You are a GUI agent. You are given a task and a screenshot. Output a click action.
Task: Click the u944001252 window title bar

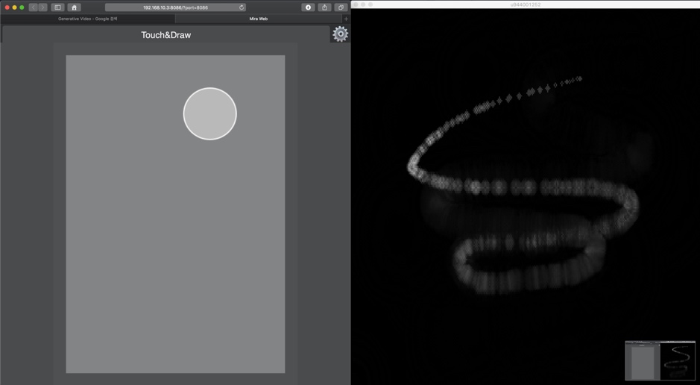click(526, 4)
